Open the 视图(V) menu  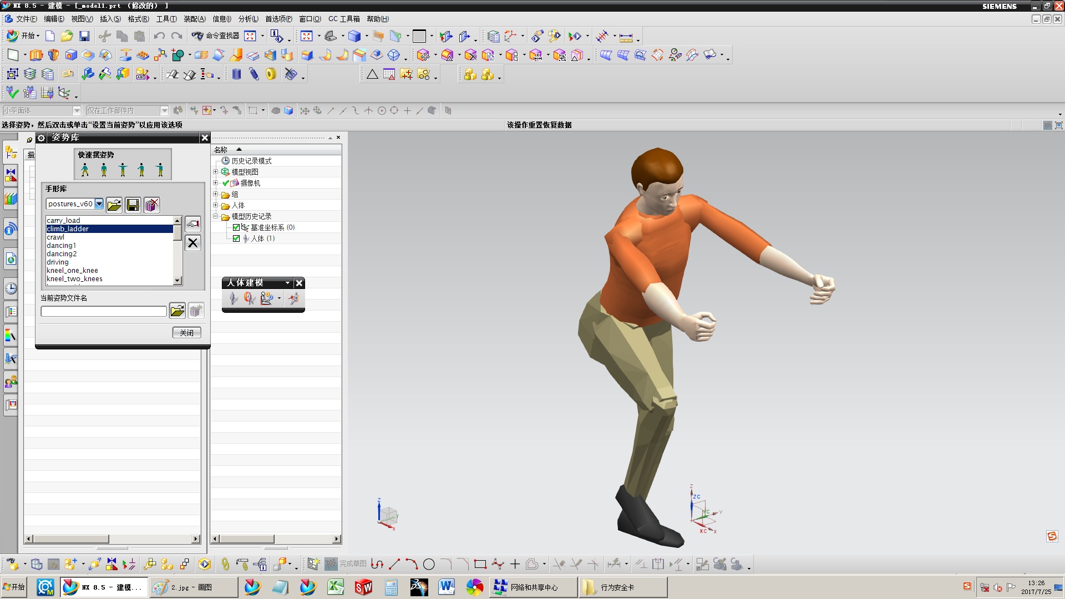[82, 19]
